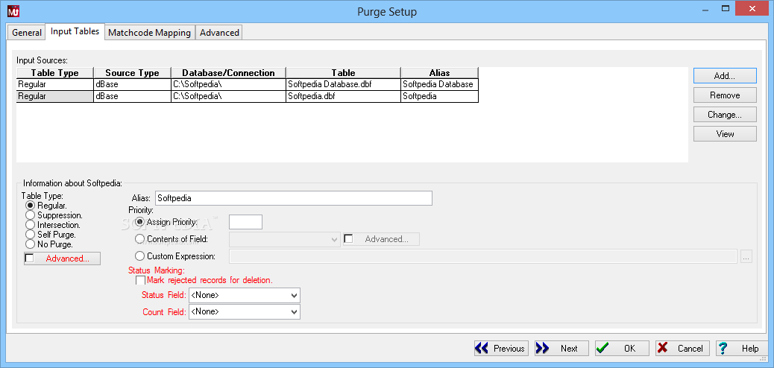Choose Intersection table type

click(30, 225)
